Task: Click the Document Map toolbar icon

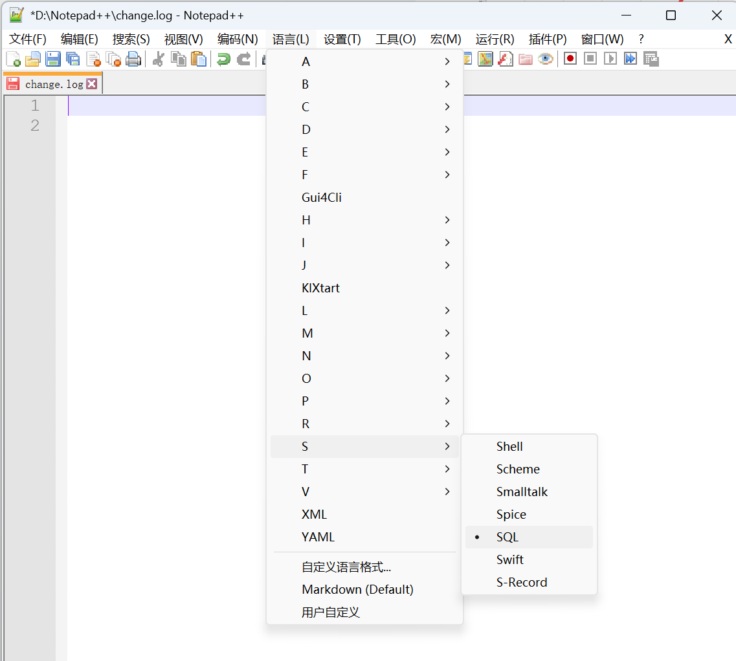Action: coord(651,59)
